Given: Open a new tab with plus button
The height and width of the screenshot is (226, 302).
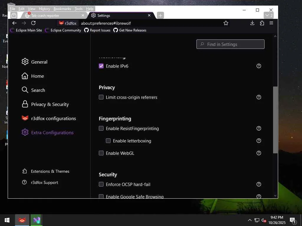Looking at the screenshot, I should pos(160,15).
